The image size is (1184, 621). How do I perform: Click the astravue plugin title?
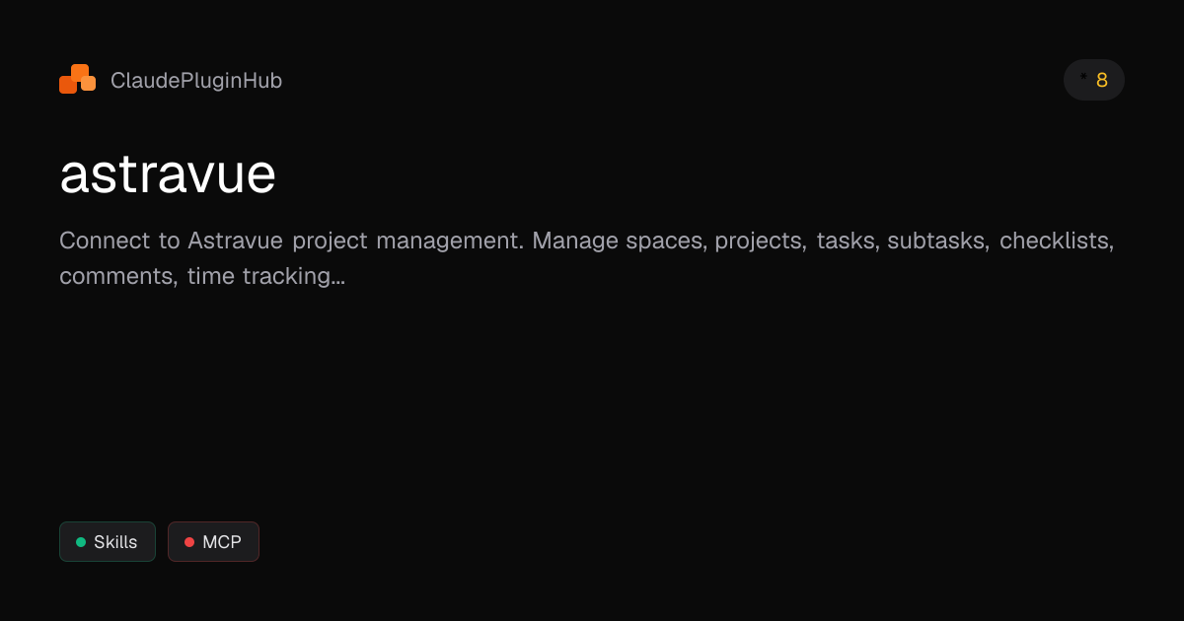168,174
